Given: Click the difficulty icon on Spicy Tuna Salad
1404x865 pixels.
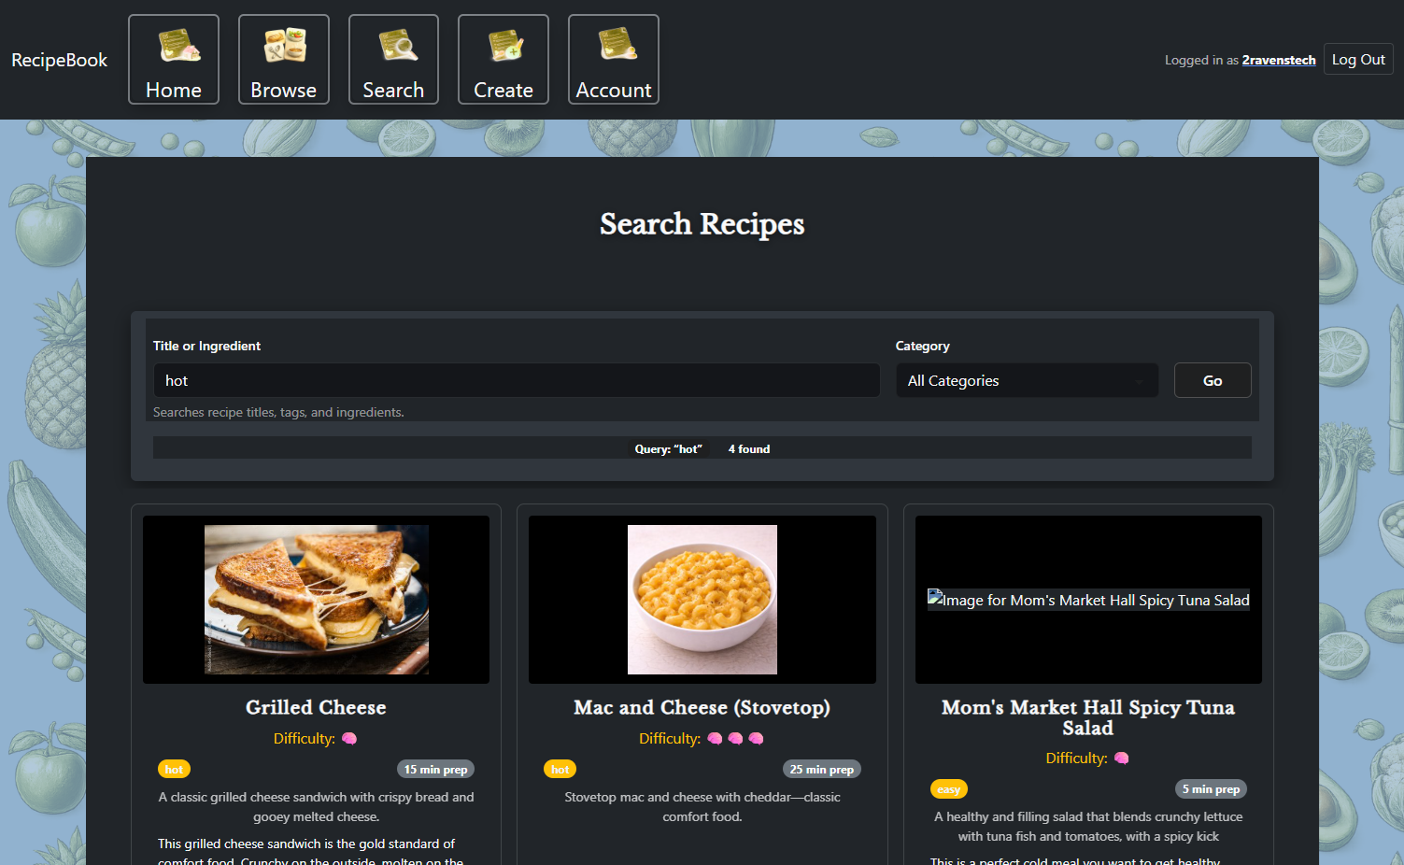Looking at the screenshot, I should (x=1120, y=758).
